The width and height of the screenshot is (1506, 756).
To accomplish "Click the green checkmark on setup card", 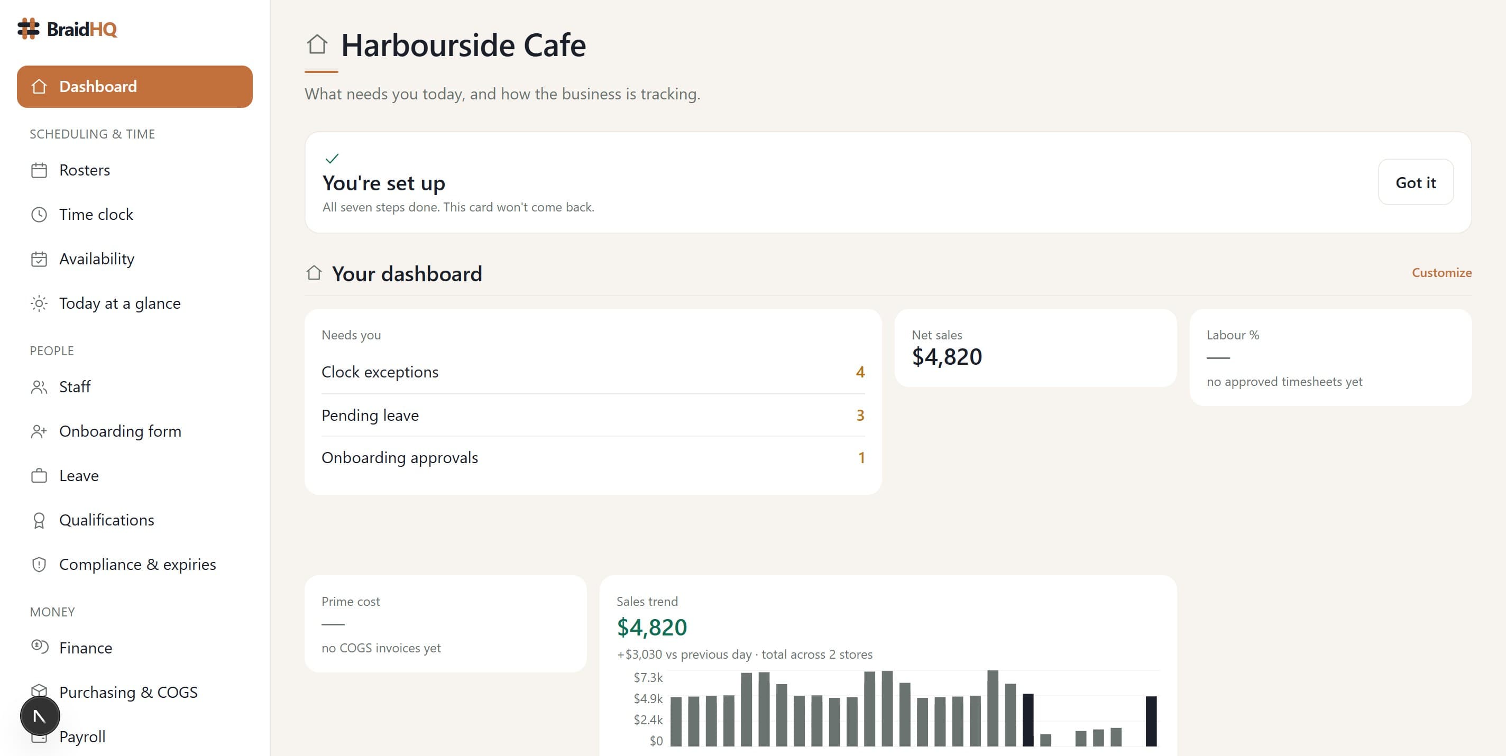I will 332,159.
